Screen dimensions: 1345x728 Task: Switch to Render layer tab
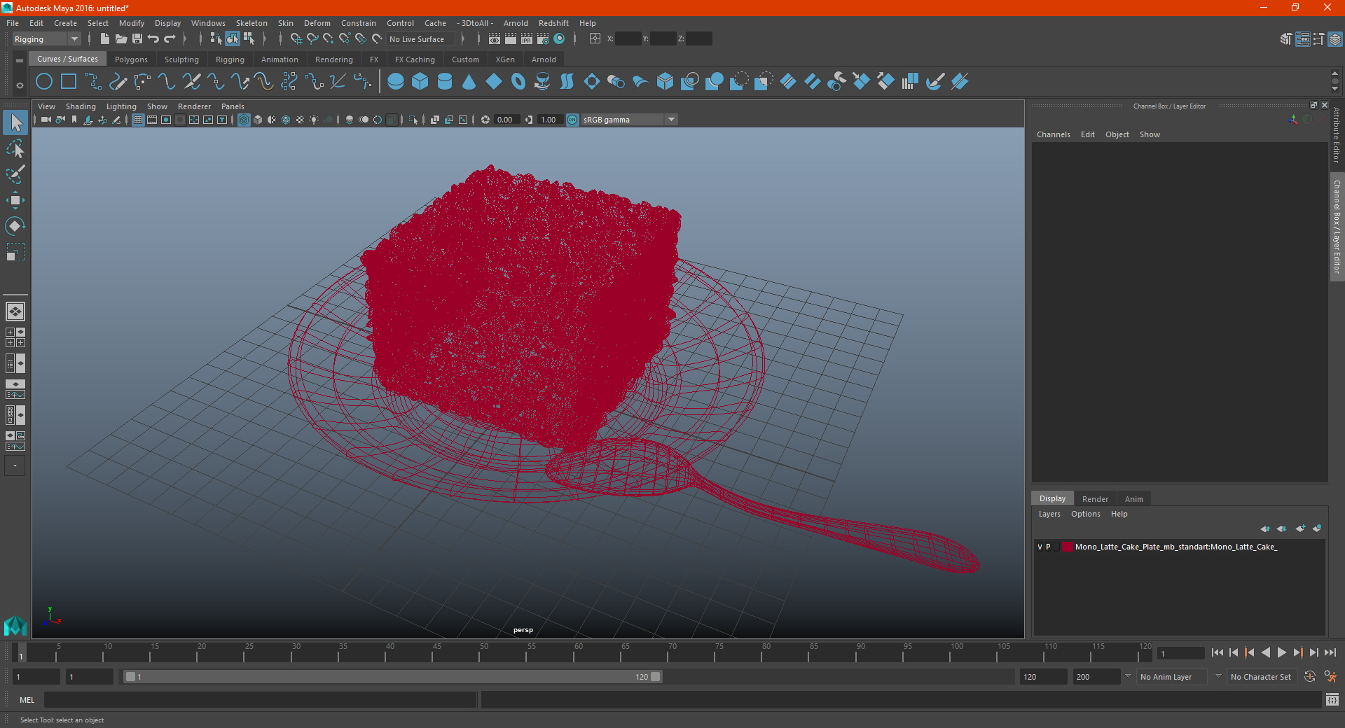tap(1095, 499)
